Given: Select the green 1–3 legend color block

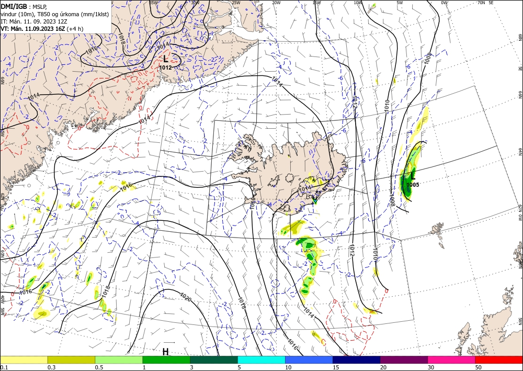Looking at the screenshot, I should click(166, 359).
